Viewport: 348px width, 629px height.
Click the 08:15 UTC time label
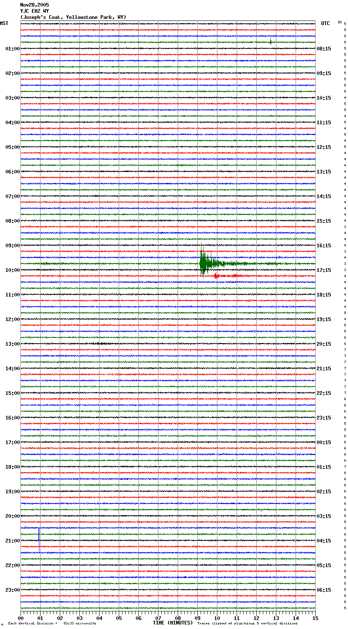coord(324,49)
